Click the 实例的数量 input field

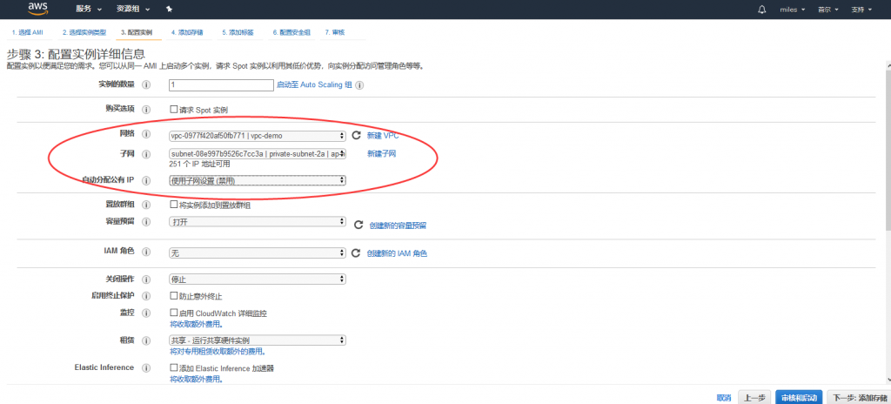(222, 85)
